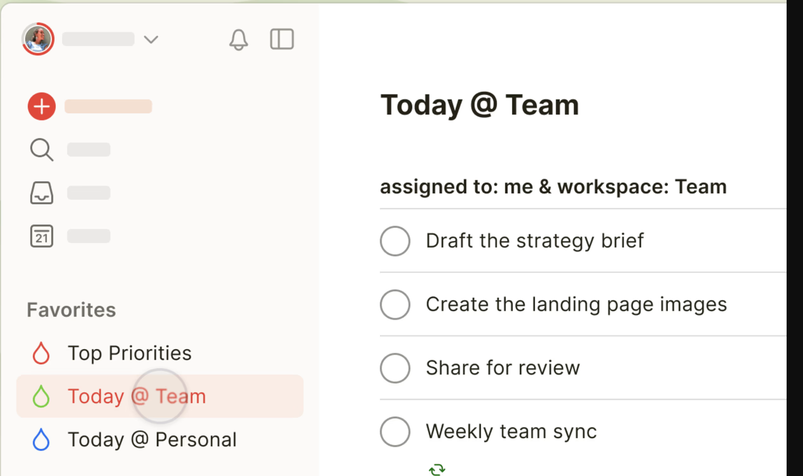The image size is (803, 476).
Task: Create a new task using the plus icon
Action: [x=41, y=106]
